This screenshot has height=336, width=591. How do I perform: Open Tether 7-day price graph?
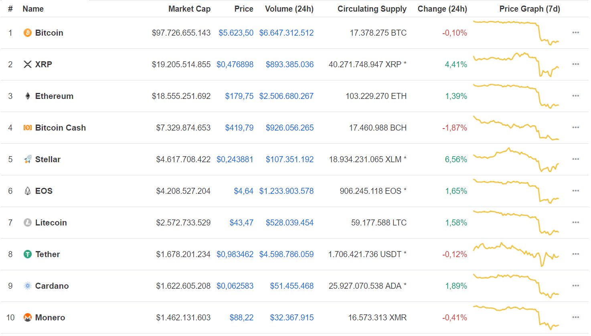(516, 254)
